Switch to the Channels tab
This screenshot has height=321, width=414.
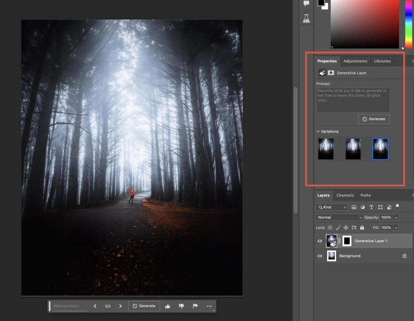coord(345,195)
